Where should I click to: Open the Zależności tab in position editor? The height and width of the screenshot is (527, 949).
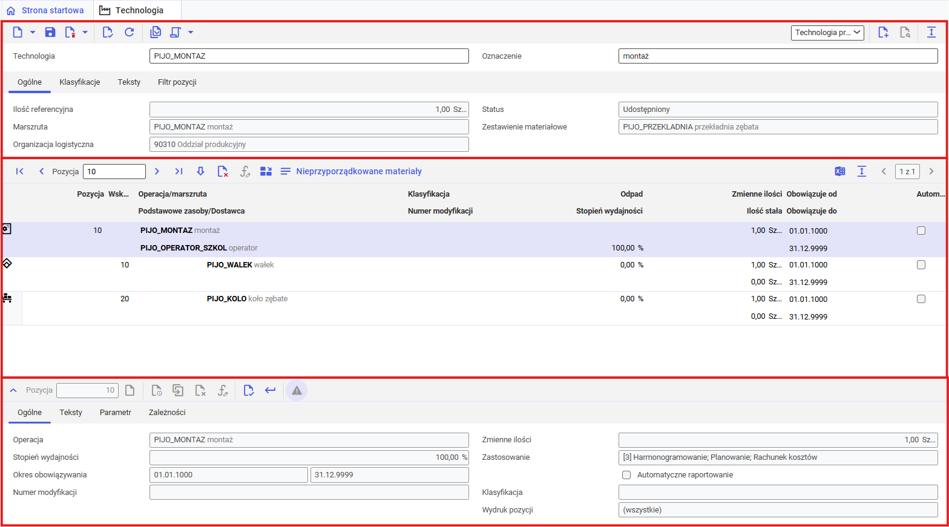167,413
